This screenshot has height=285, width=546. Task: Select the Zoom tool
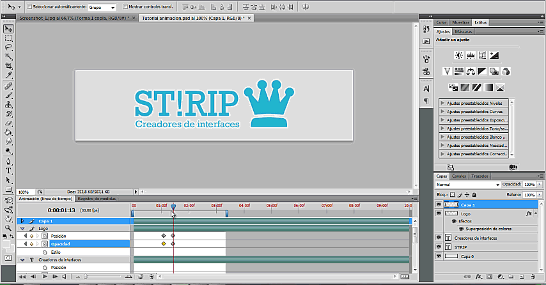point(8,228)
